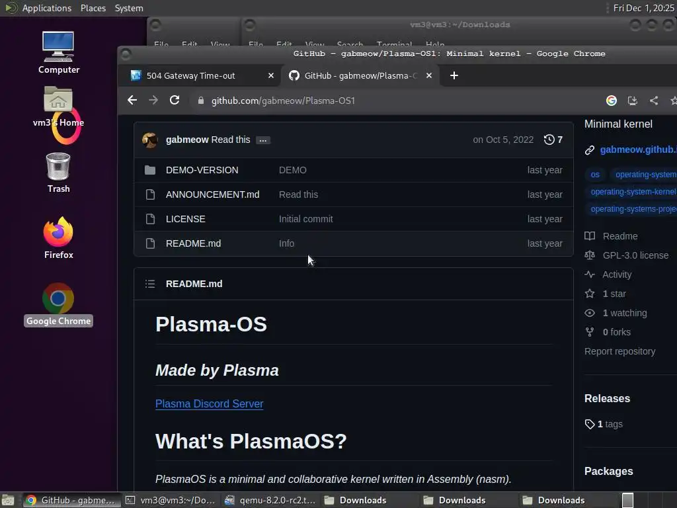The height and width of the screenshot is (508, 677).
Task: Open gabmeow's avatar in commit row
Action: (150, 140)
